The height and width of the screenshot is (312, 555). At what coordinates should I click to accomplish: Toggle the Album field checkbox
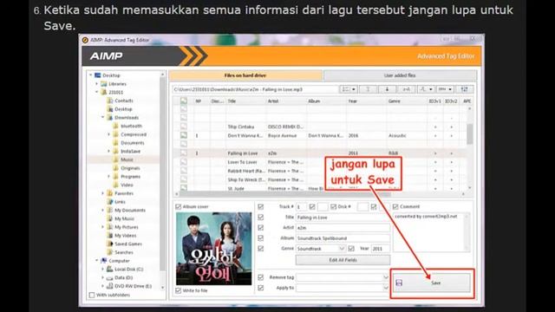261,238
